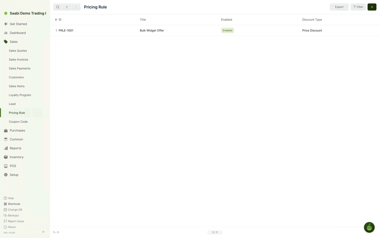The width and height of the screenshot is (380, 238).
Task: Go forward with the right chevron
Action: (76, 7)
